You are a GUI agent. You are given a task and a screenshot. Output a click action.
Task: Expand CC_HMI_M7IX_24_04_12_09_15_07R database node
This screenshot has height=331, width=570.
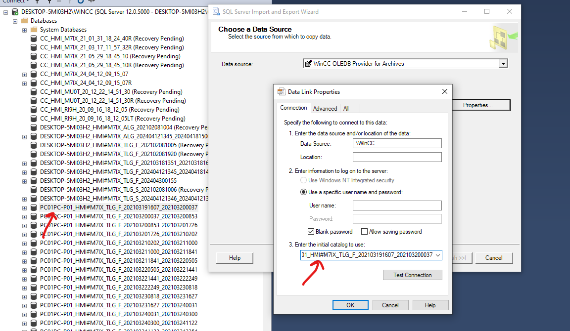24,83
